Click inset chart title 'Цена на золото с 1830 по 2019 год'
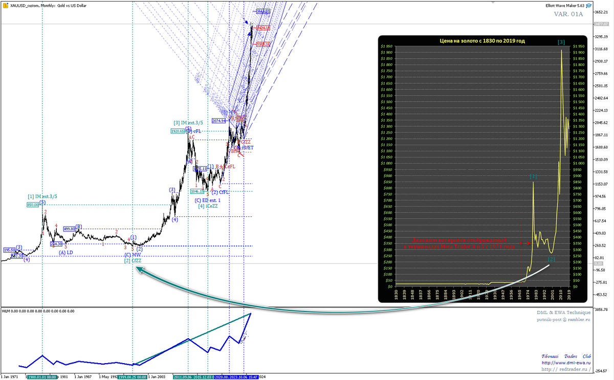The height and width of the screenshot is (380, 614). tap(483, 40)
